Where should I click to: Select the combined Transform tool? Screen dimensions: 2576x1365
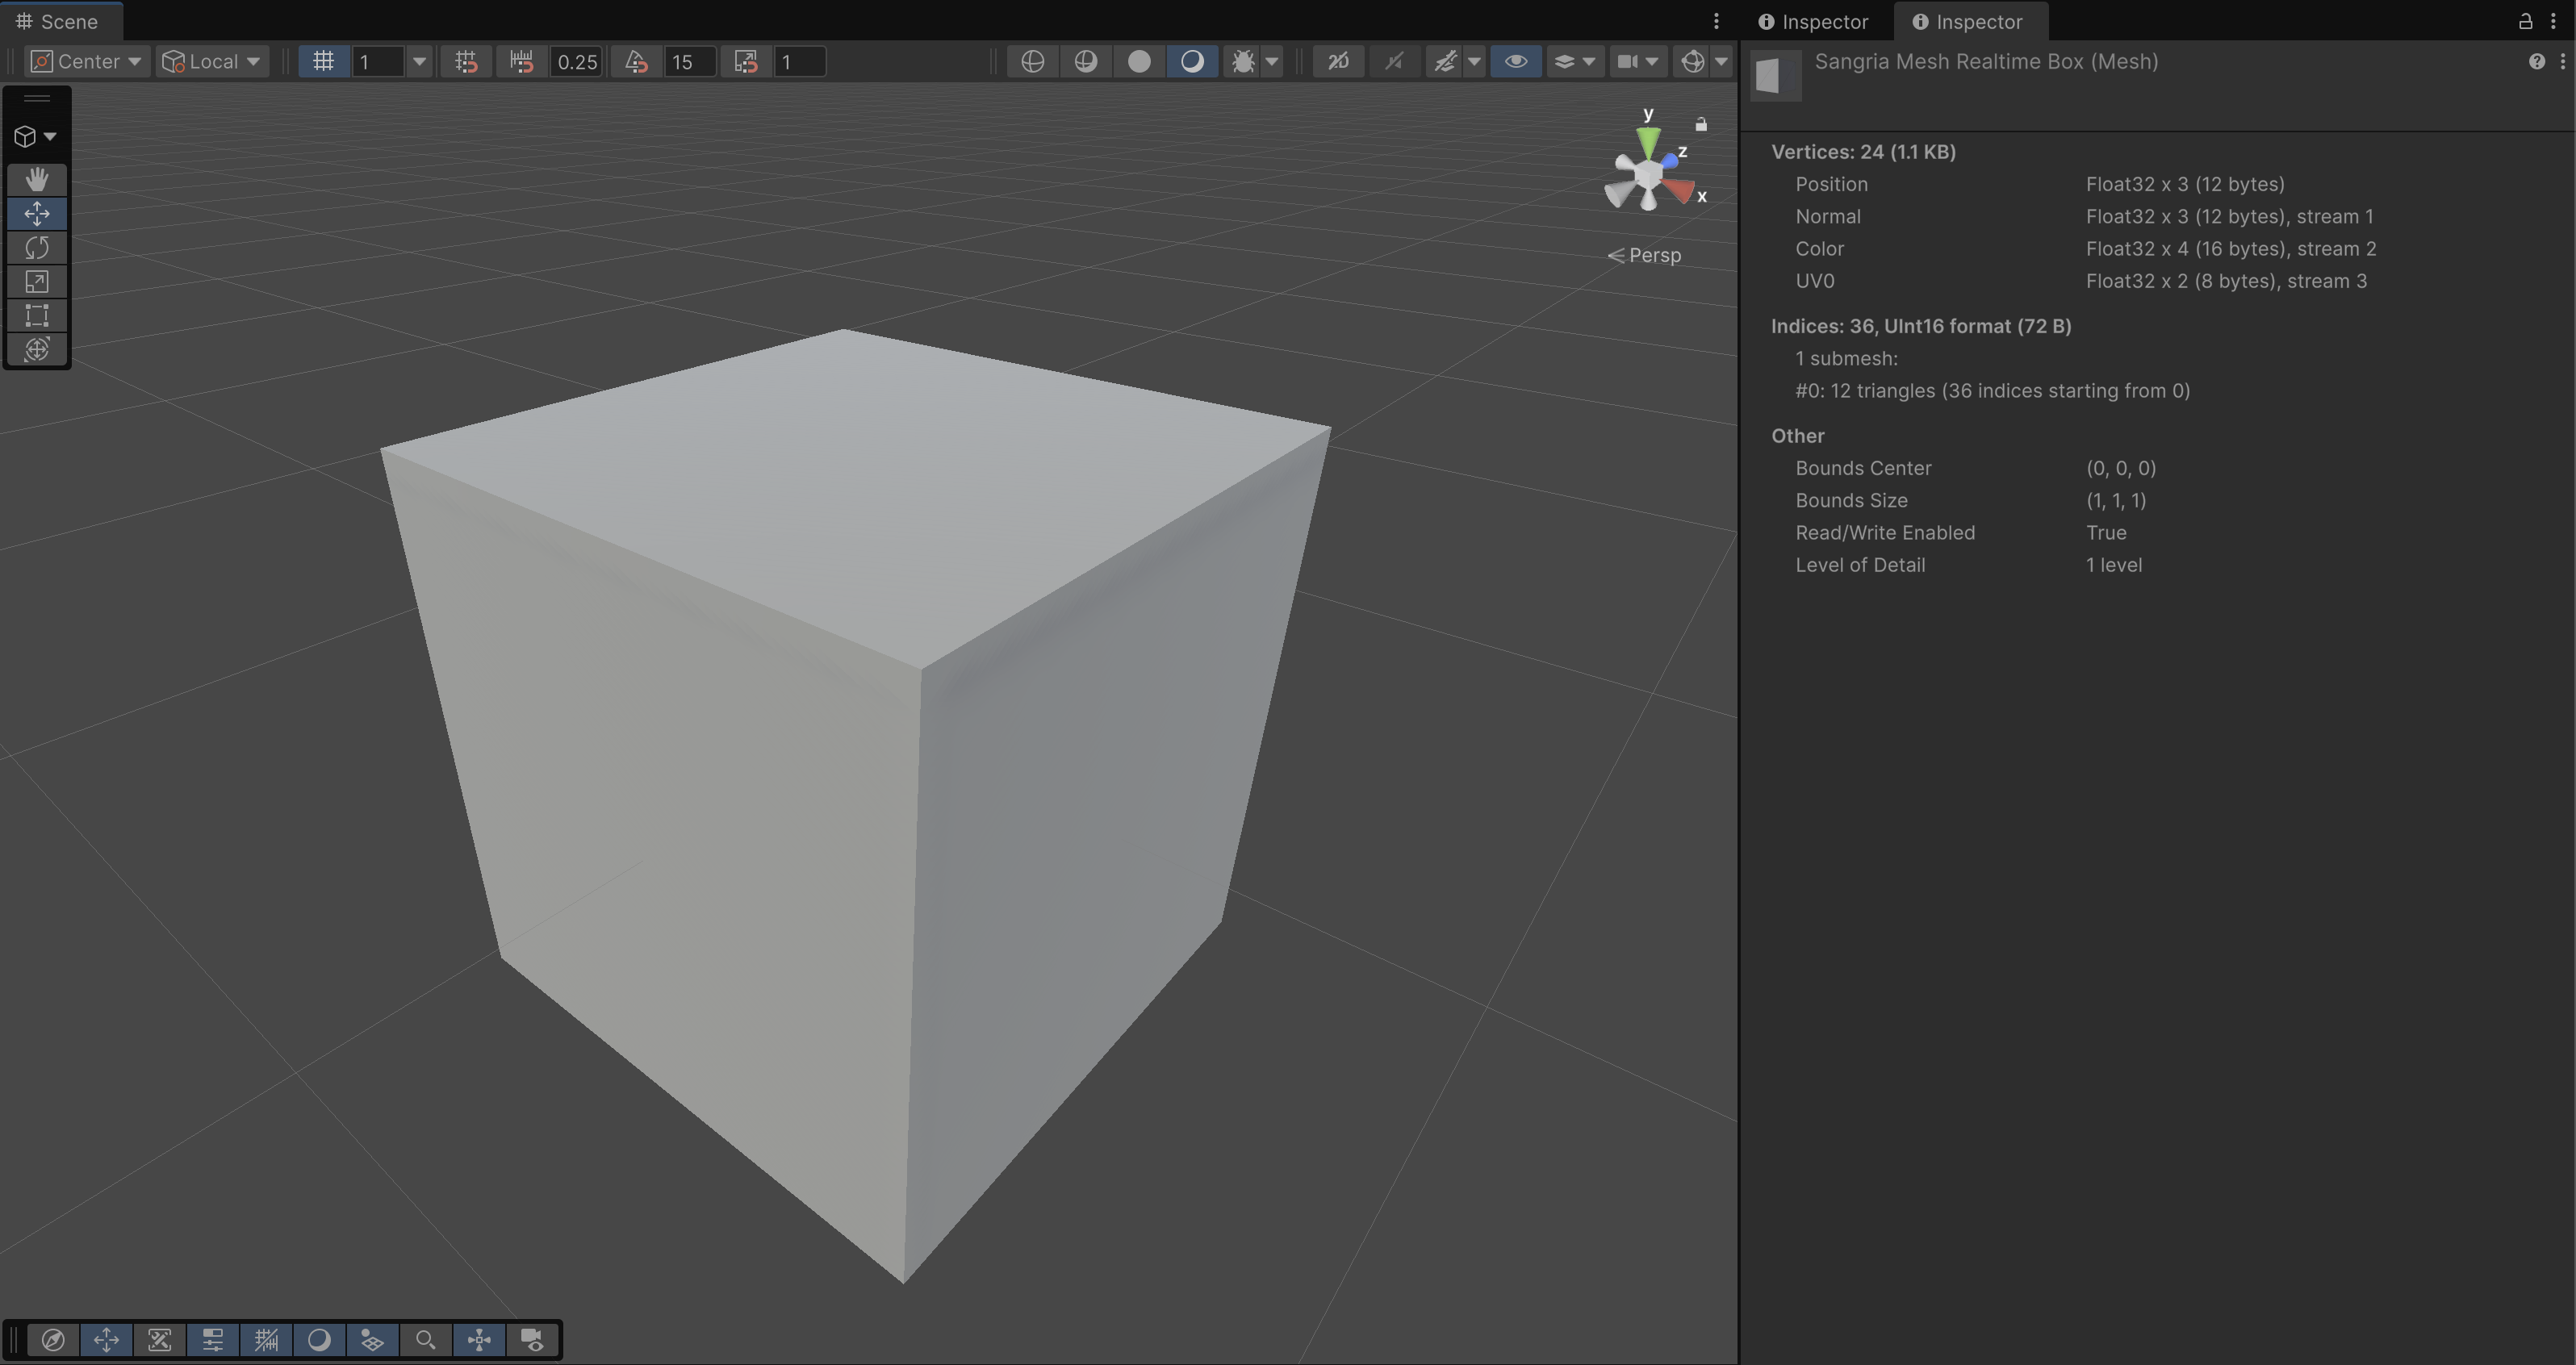click(37, 350)
